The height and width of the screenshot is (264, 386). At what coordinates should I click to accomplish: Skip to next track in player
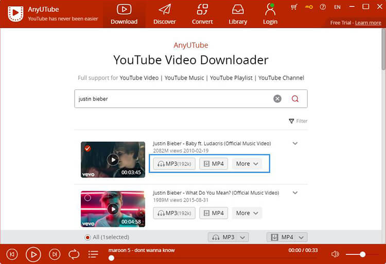(55, 254)
